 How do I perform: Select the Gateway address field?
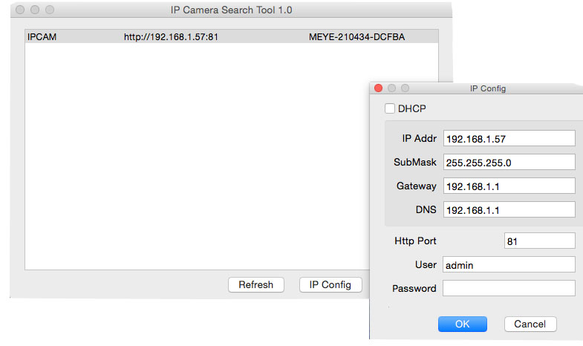pyautogui.click(x=509, y=186)
